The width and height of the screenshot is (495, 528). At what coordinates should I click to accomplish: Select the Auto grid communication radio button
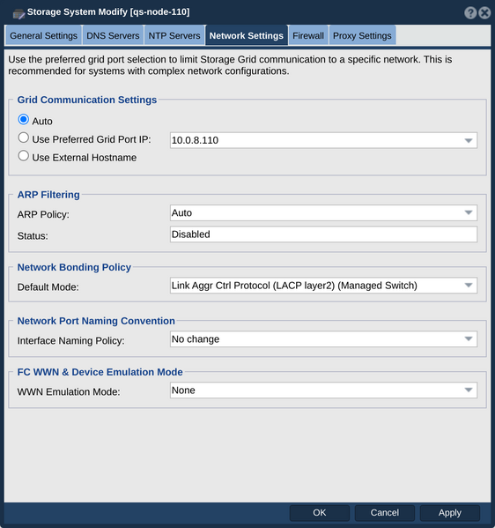pos(23,120)
